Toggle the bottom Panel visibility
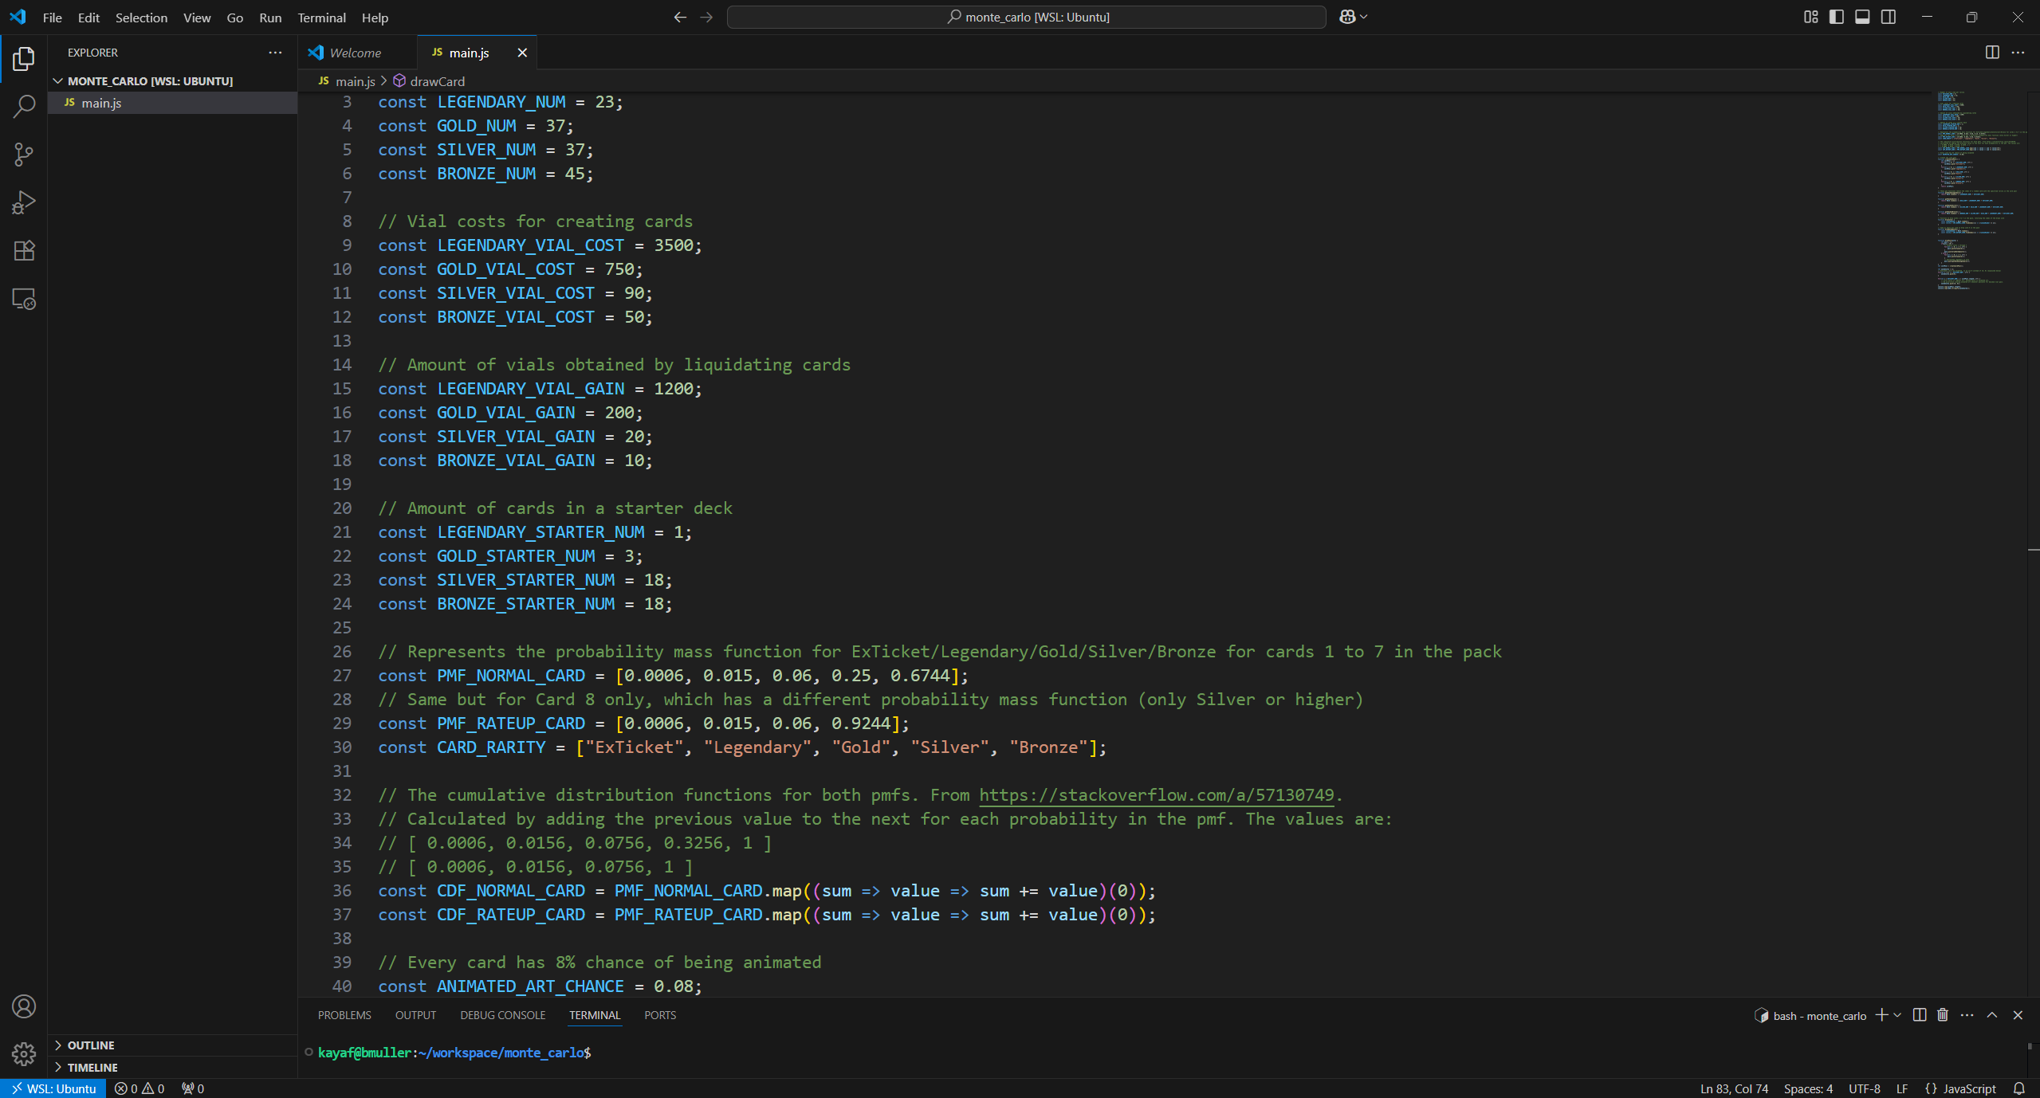2040x1098 pixels. 1862,17
